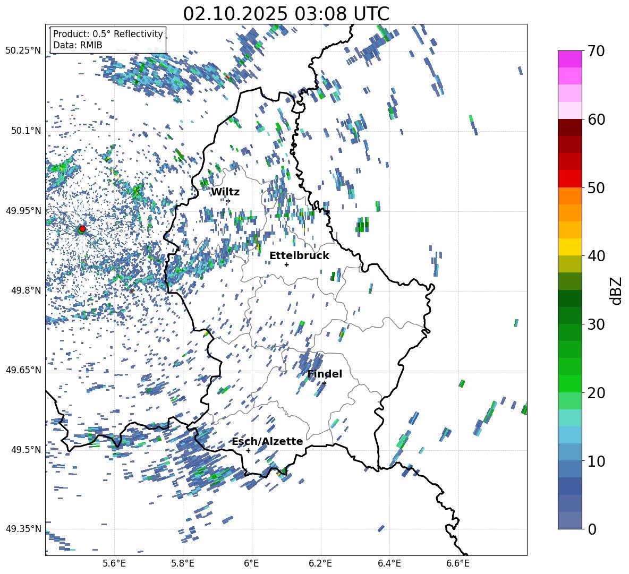Click the 30 tick on colorbar
The height and width of the screenshot is (574, 629).
(x=596, y=324)
